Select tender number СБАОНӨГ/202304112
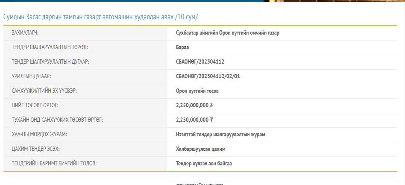Viewport: 405px width, 185px height. 200,62
